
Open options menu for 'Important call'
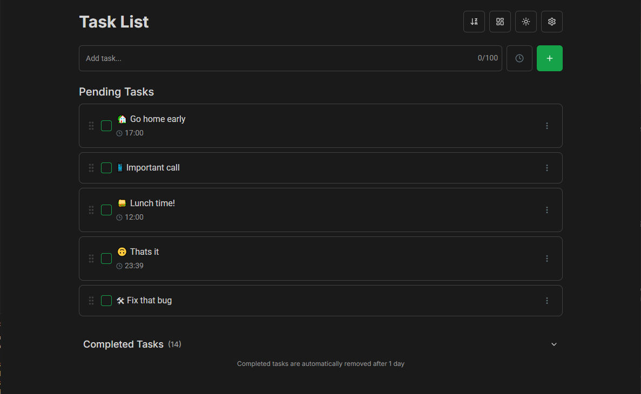click(546, 167)
